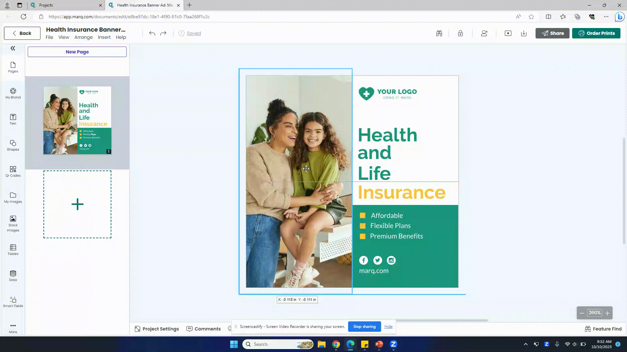This screenshot has height=352, width=627.
Task: Open the File menu
Action: (x=49, y=37)
